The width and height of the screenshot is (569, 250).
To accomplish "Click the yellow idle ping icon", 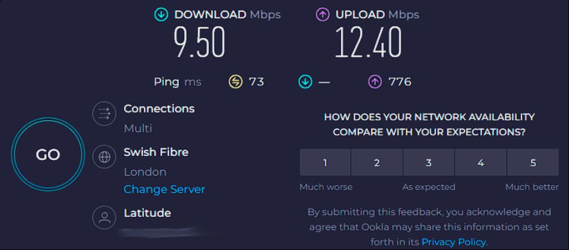I will [235, 82].
